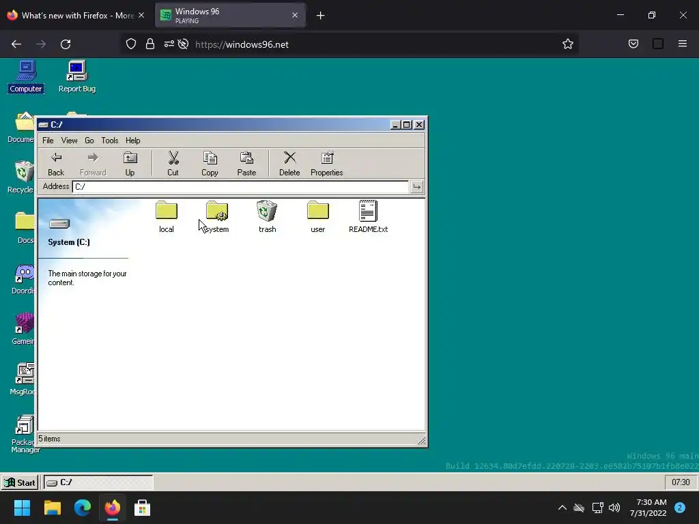This screenshot has width=699, height=524.
Task: Open the Go menu
Action: (89, 141)
